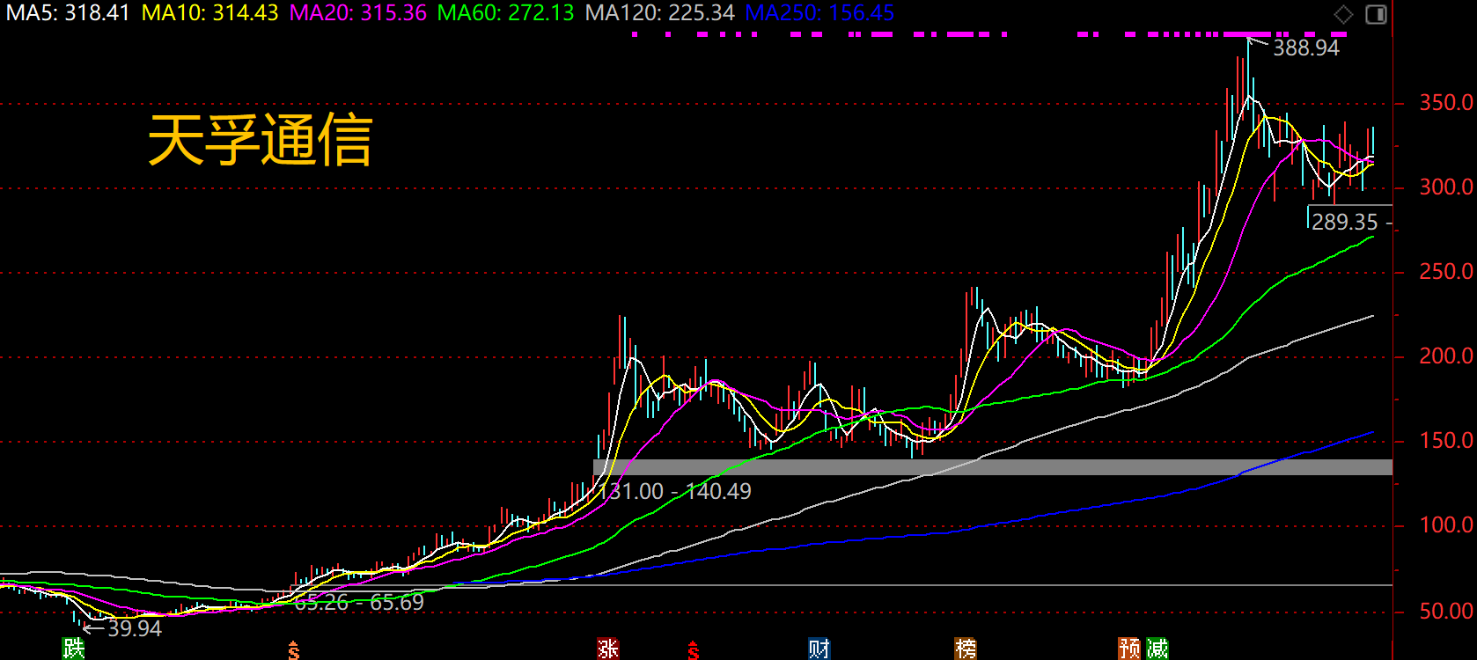Select the MA20 moving average label
The image size is (1477, 660).
(358, 13)
